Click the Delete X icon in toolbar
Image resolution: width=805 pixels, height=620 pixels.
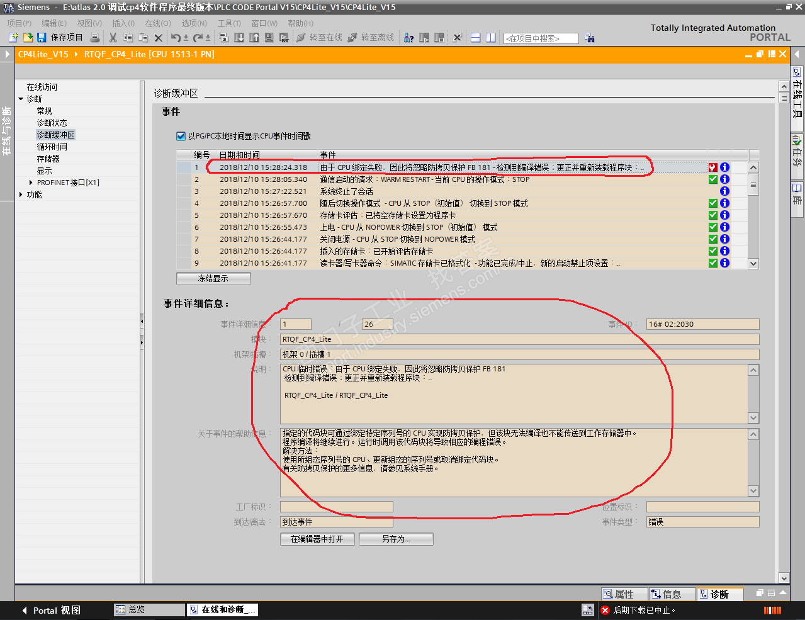pos(159,38)
